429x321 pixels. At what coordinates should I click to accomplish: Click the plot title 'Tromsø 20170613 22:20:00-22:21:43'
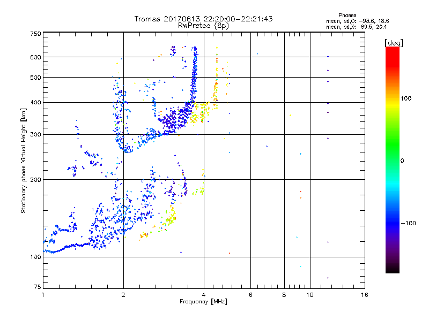click(203, 19)
